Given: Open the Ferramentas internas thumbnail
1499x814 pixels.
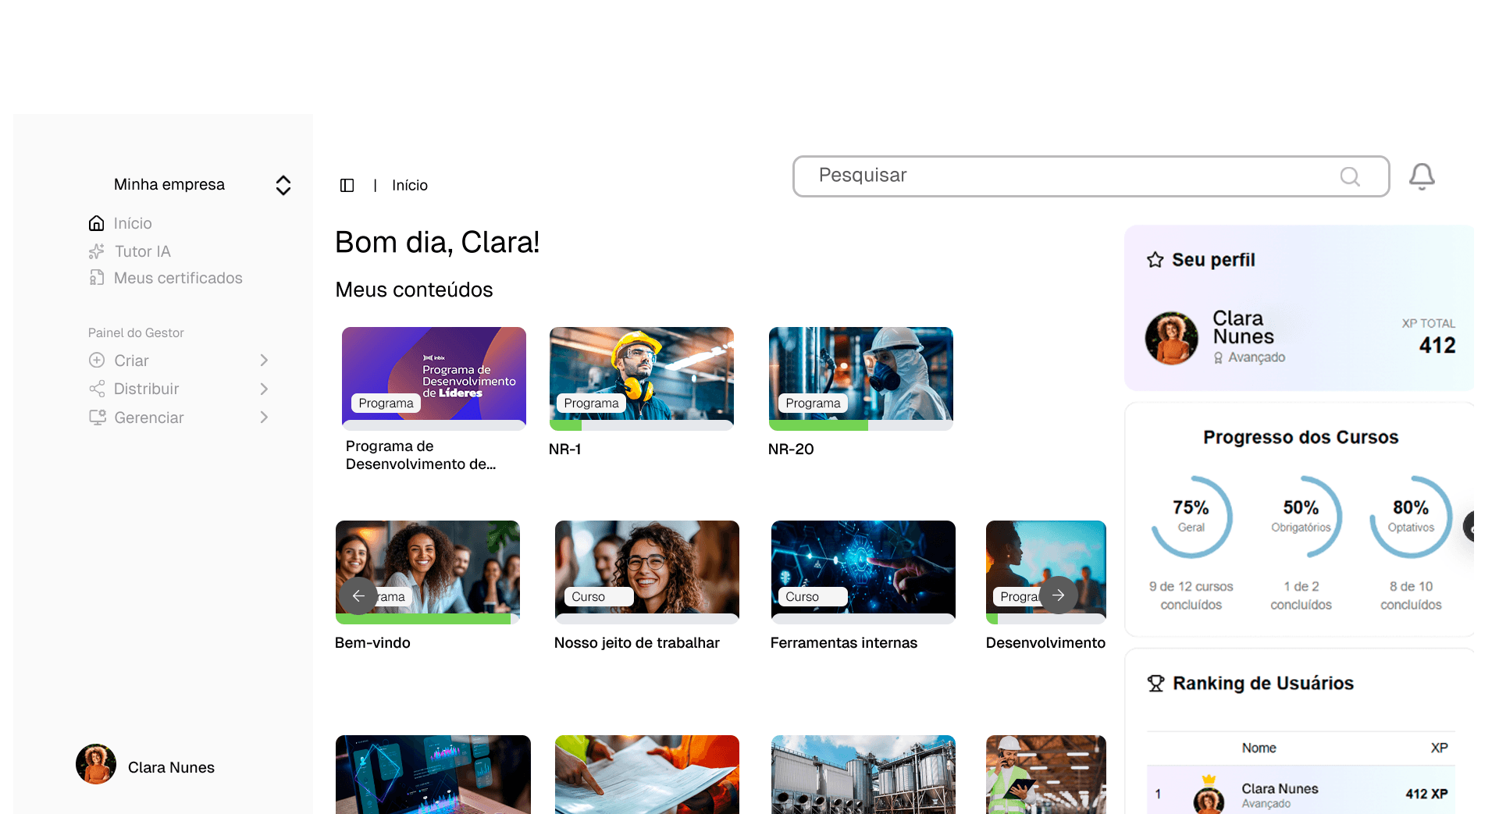Looking at the screenshot, I should coord(863,567).
